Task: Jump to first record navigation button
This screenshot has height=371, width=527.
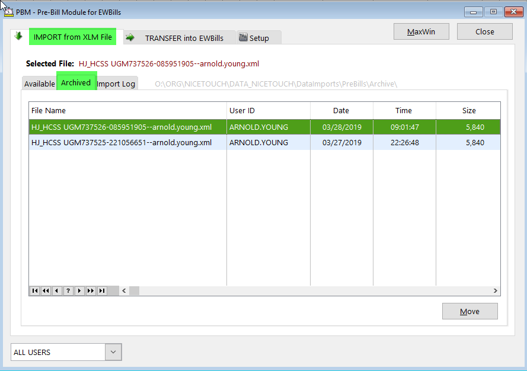Action: pyautogui.click(x=35, y=290)
